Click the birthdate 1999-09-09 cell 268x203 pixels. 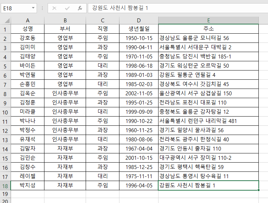139,112
